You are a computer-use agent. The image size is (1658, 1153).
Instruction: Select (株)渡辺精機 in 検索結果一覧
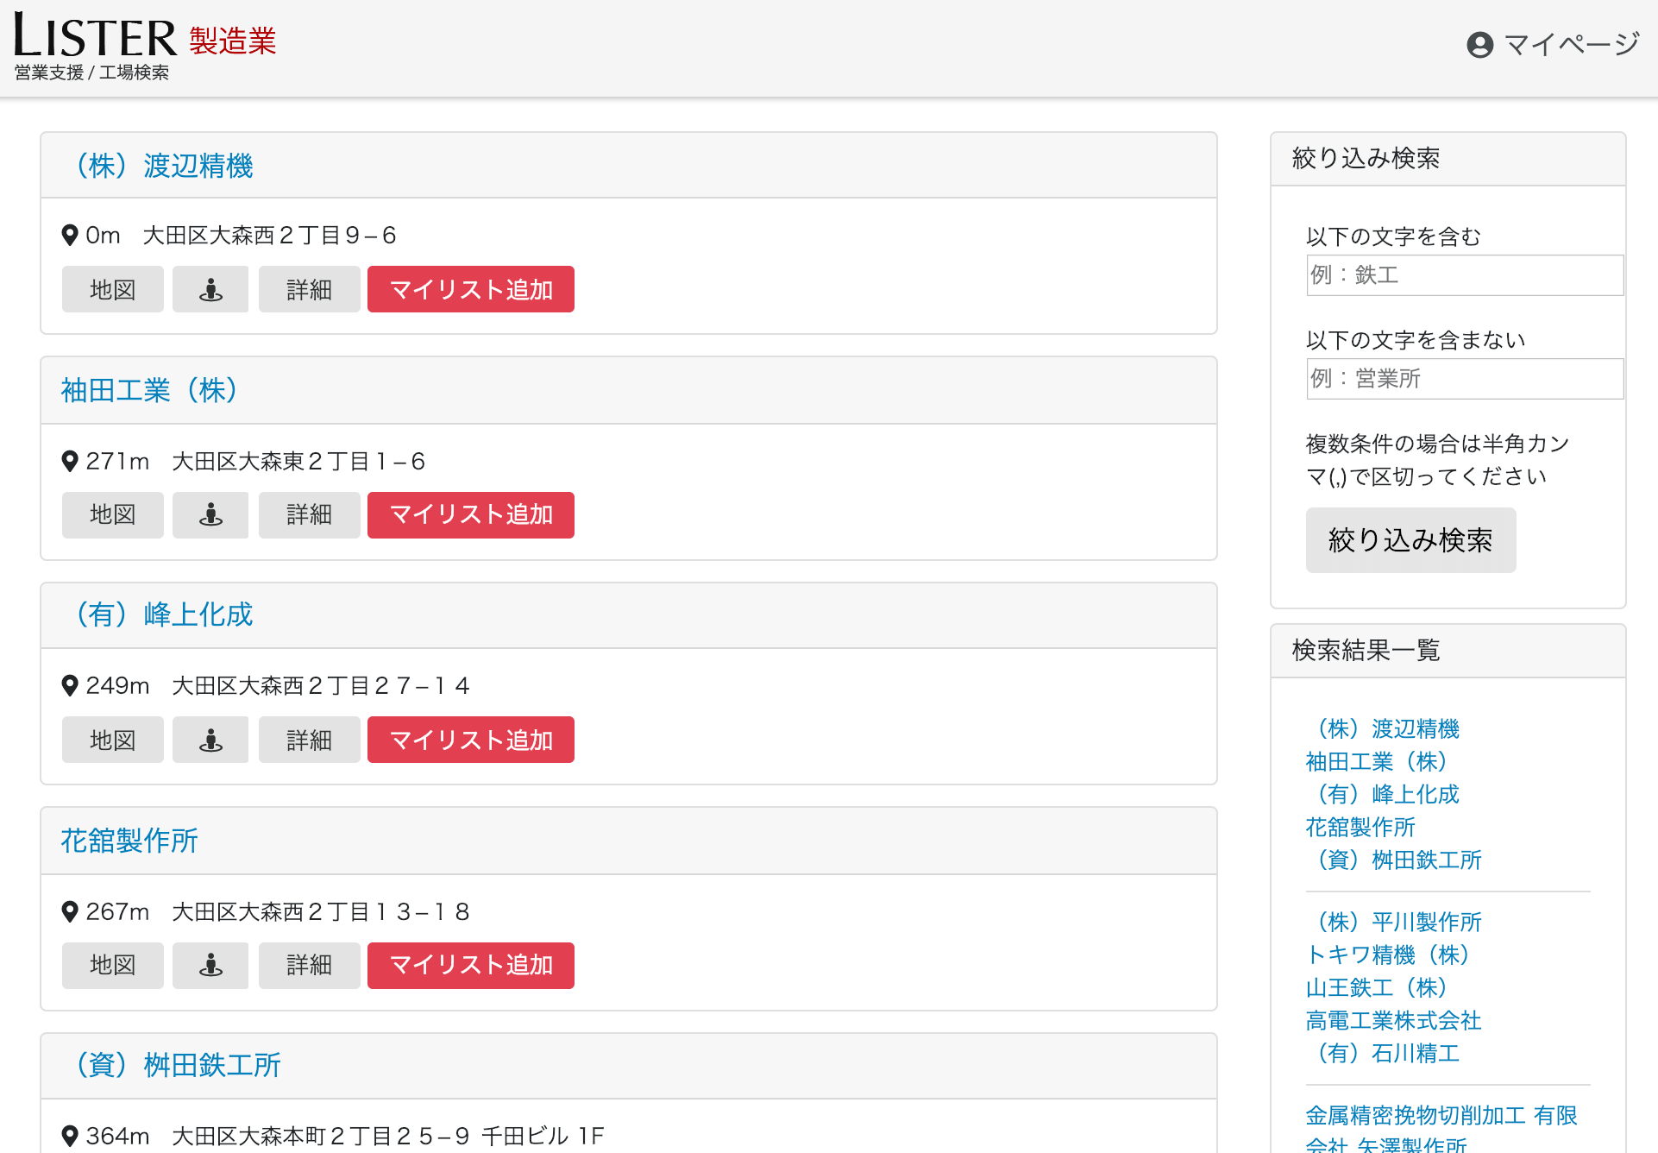[1383, 729]
